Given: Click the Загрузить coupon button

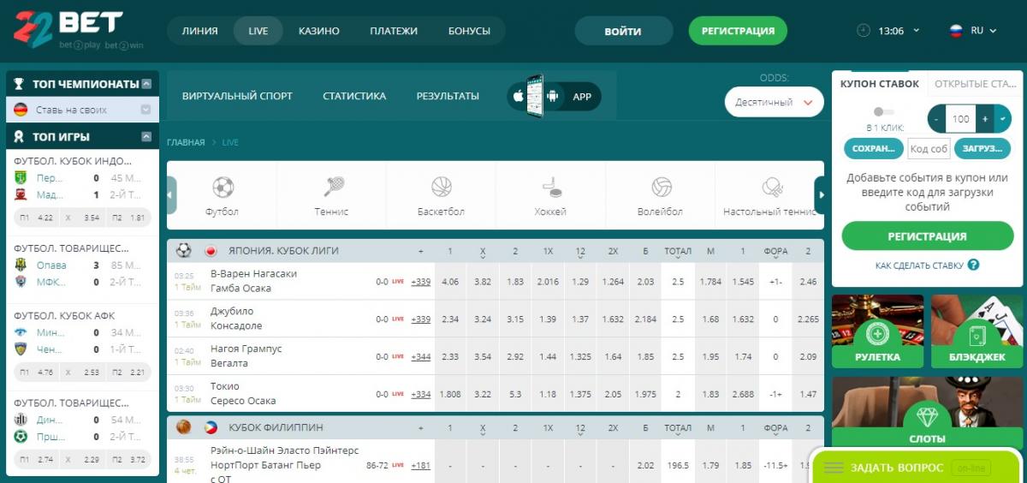Looking at the screenshot, I should pos(982,149).
